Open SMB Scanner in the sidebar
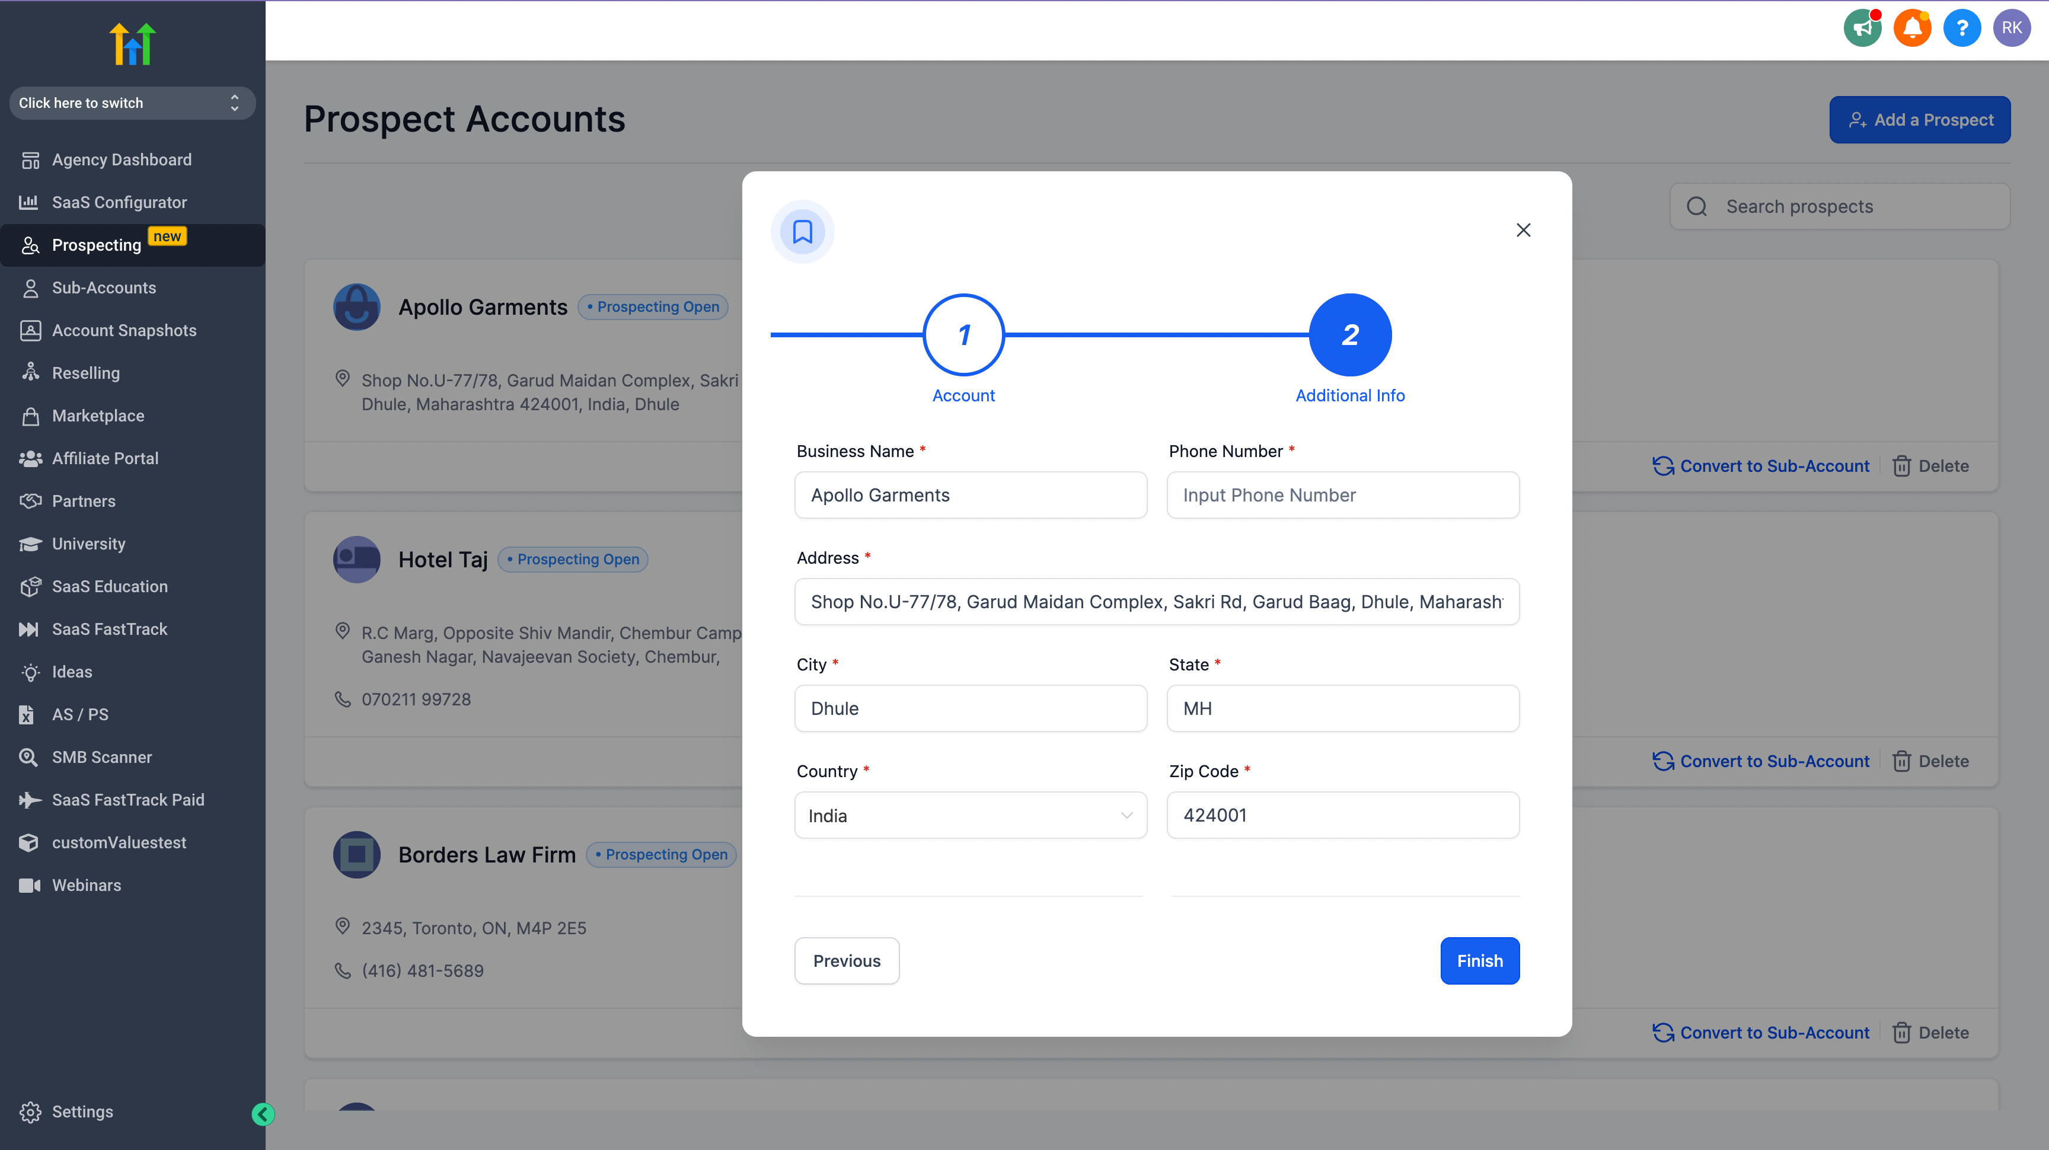This screenshot has width=2049, height=1150. pos(102,757)
